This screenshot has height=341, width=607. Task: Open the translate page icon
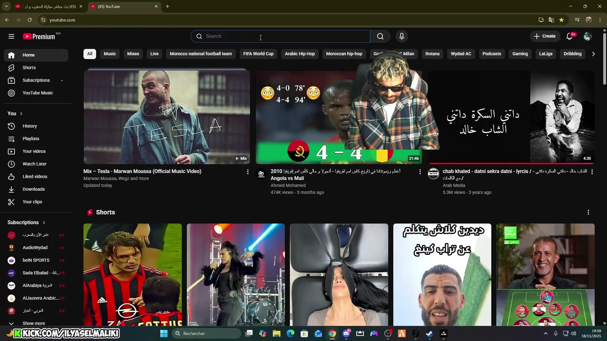click(x=551, y=20)
